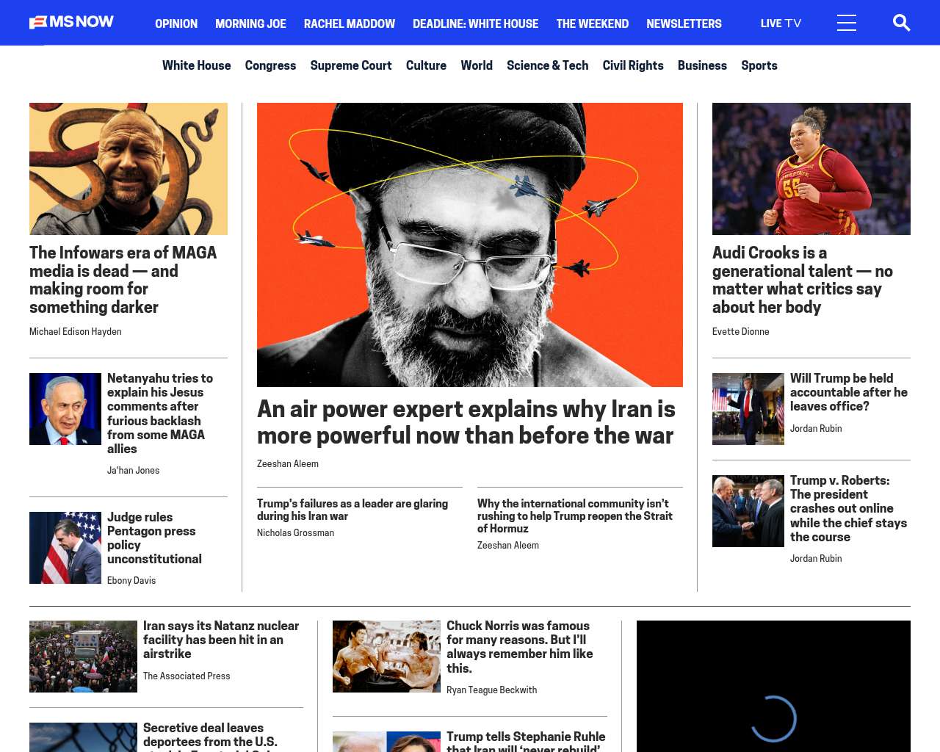The image size is (940, 752).
Task: Read the 'Secretive deal leaves deportees' story
Action: click(210, 737)
